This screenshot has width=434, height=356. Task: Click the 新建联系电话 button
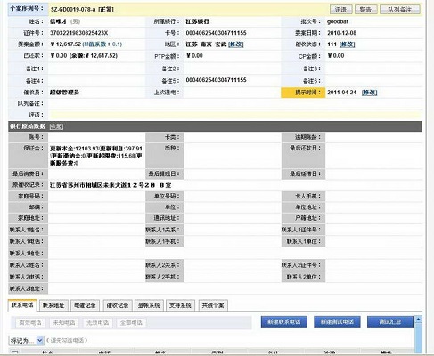[284, 322]
